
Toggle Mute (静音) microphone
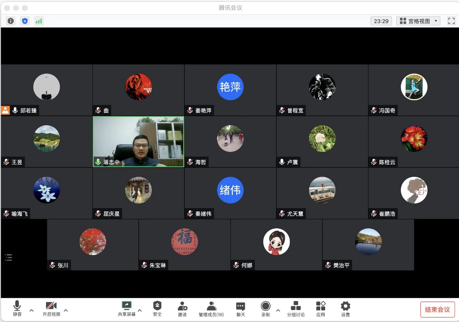17,309
